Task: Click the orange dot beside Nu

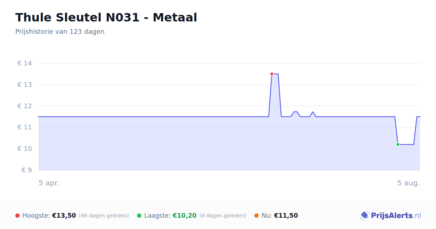Action: click(257, 216)
